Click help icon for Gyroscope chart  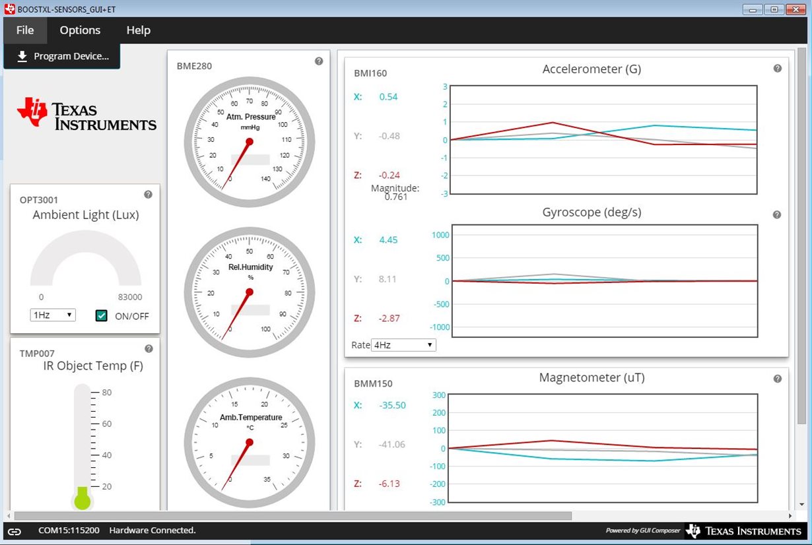777,214
